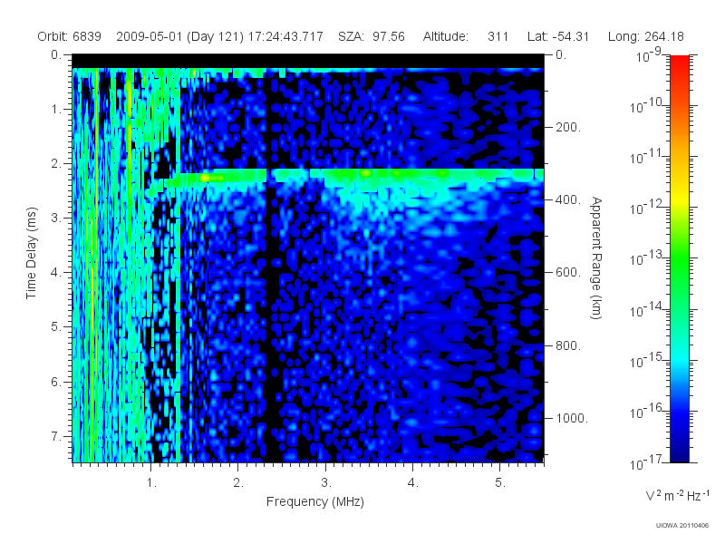
Task: Click the 1000. apparent range tick label
Action: 572,418
